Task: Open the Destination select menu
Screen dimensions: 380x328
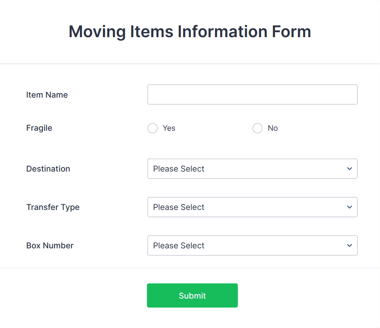Action: click(252, 169)
